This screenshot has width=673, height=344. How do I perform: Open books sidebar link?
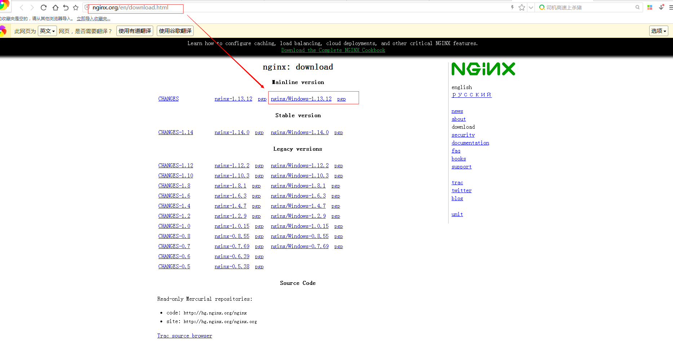tap(459, 159)
